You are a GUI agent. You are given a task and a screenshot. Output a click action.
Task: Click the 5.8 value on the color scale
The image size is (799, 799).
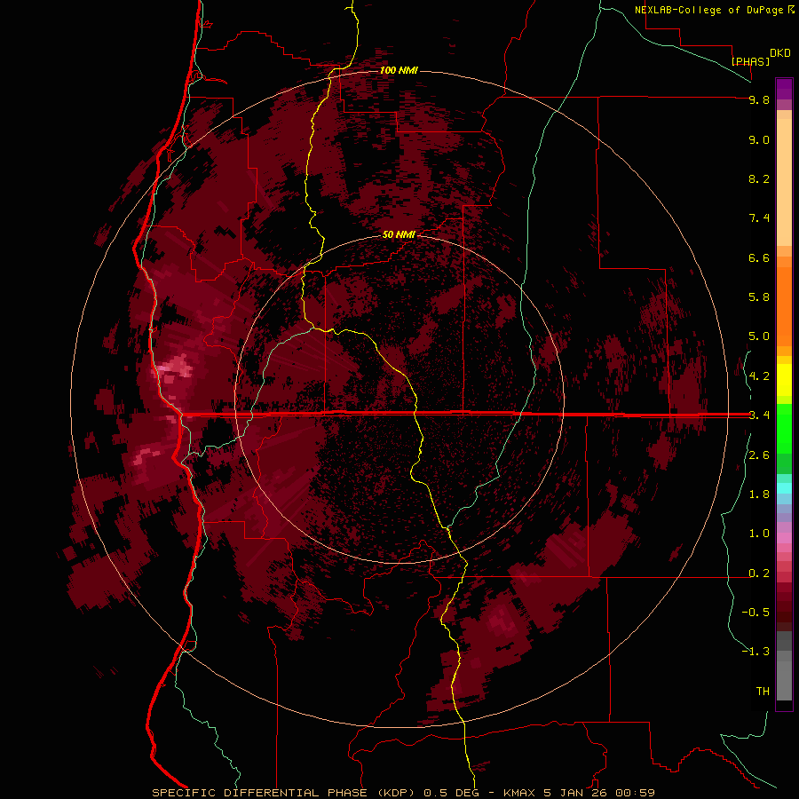[x=759, y=297]
